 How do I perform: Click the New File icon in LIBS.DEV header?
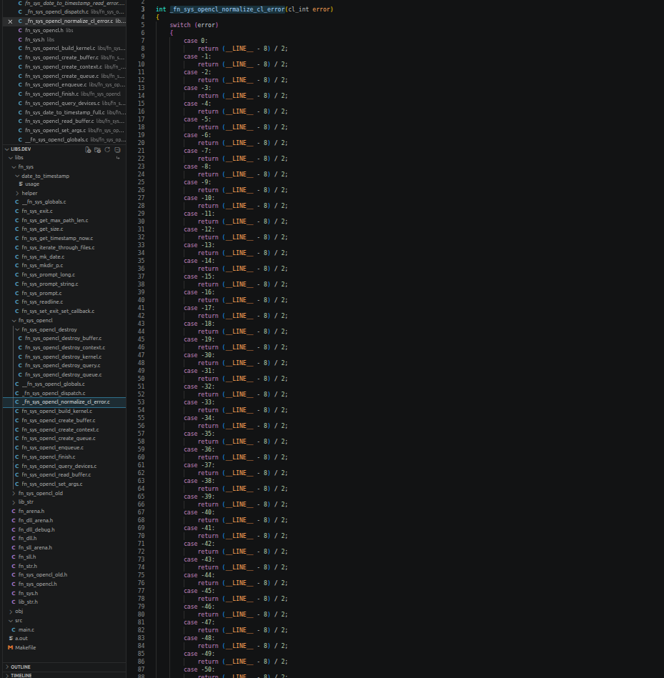(x=88, y=149)
